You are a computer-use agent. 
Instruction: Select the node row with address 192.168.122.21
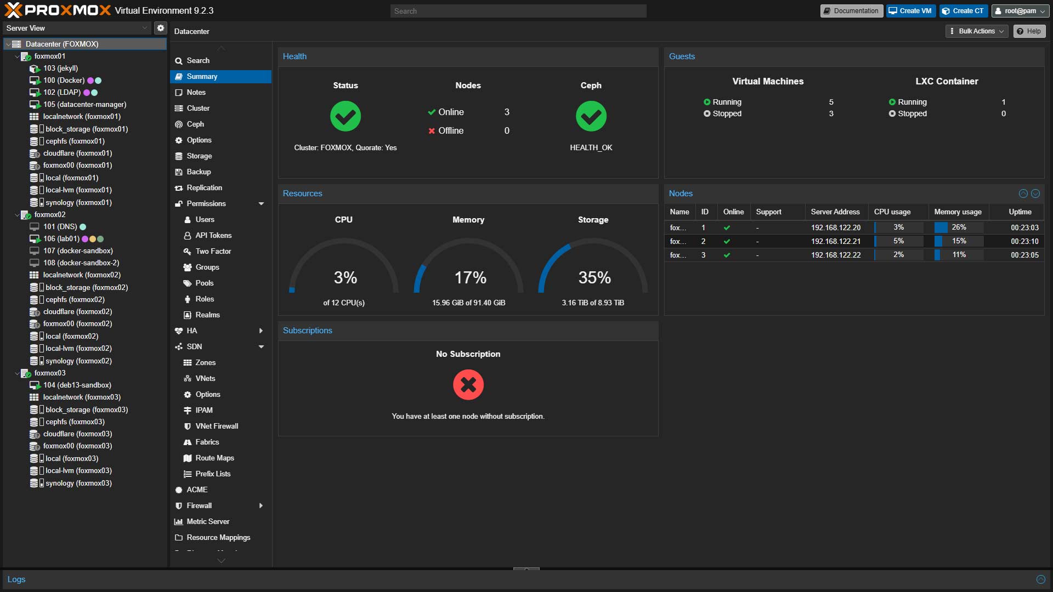[854, 241]
